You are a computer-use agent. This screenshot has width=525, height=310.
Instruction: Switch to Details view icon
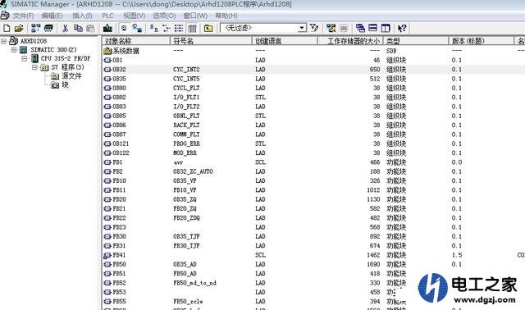pyautogui.click(x=192, y=29)
